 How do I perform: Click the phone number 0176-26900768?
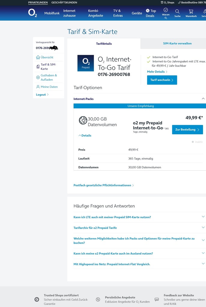pyautogui.click(x=114, y=74)
